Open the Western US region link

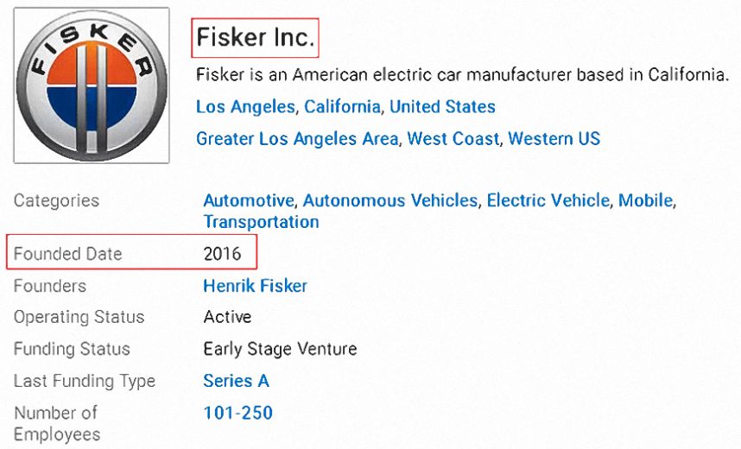(x=554, y=139)
